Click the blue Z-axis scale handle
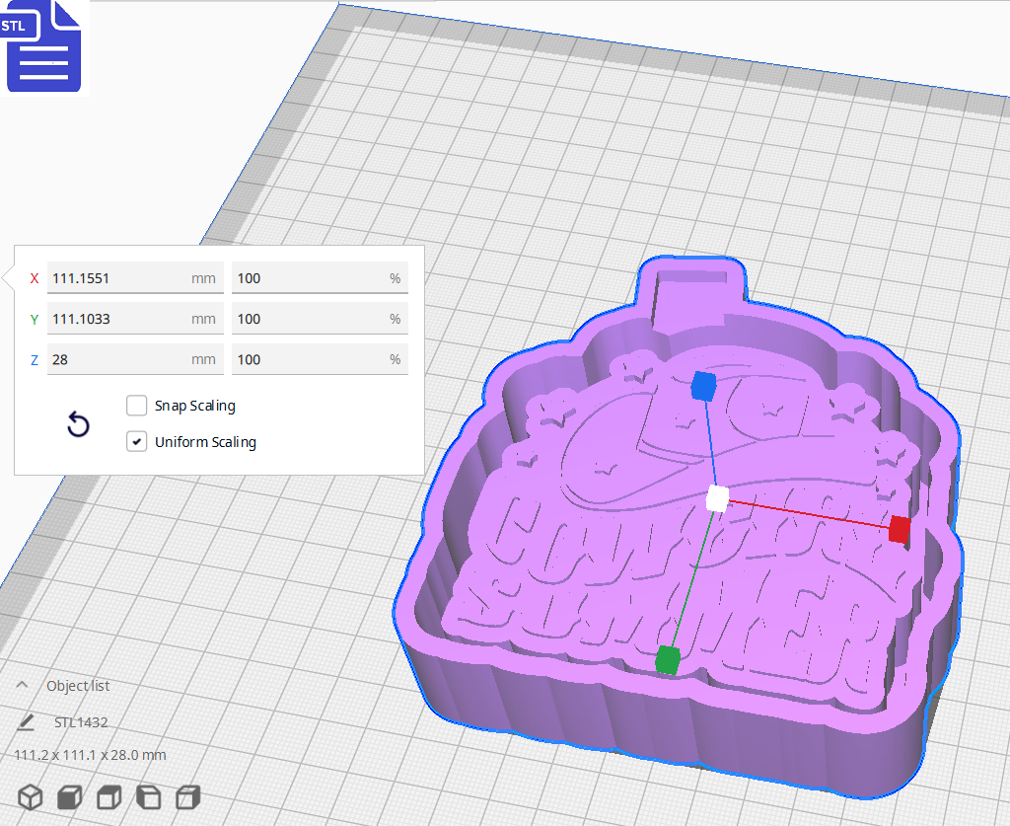1010x826 pixels. (703, 387)
